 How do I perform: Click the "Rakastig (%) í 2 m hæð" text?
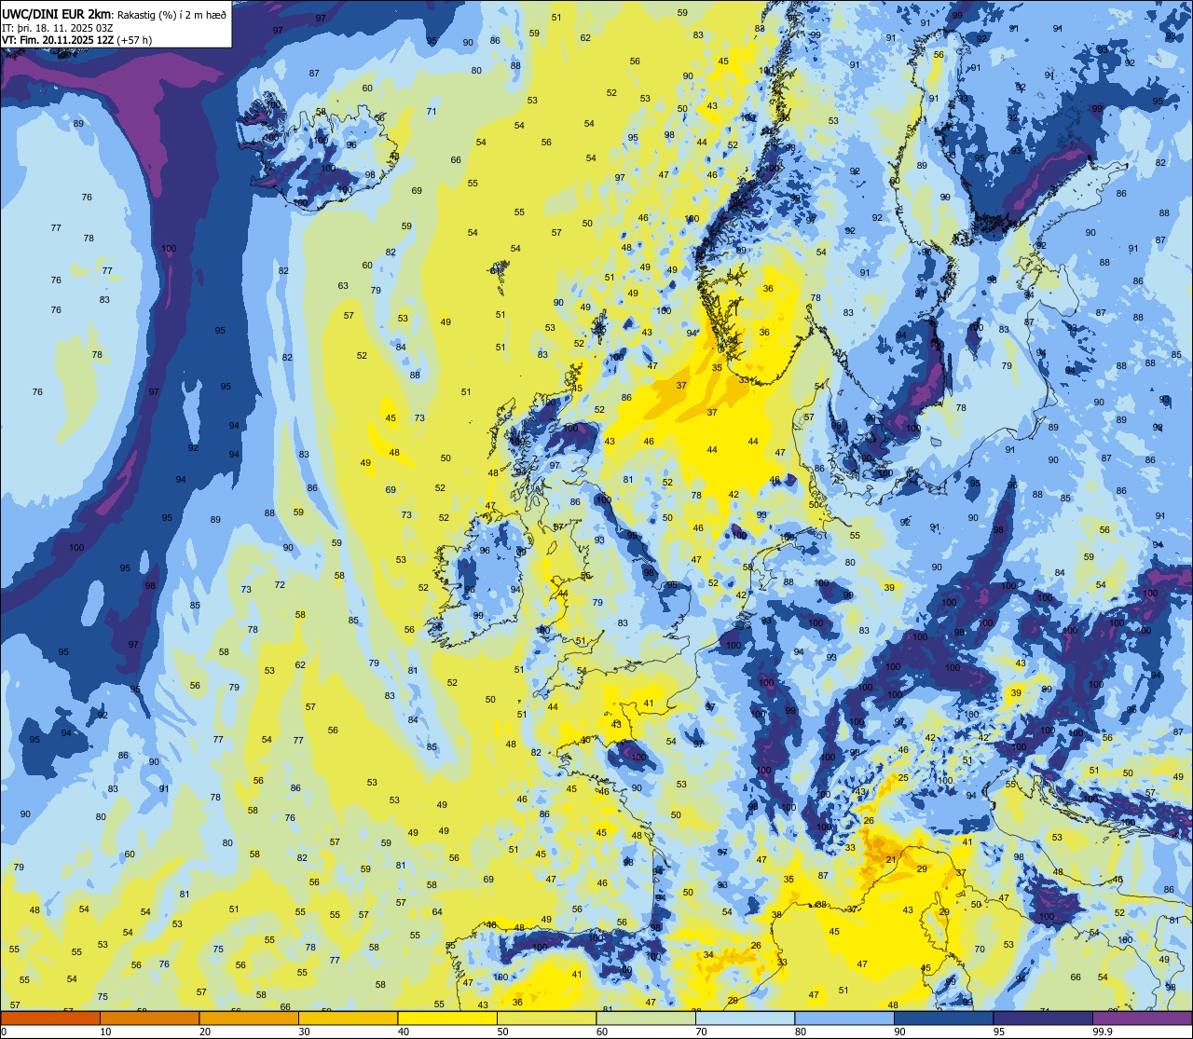[171, 15]
